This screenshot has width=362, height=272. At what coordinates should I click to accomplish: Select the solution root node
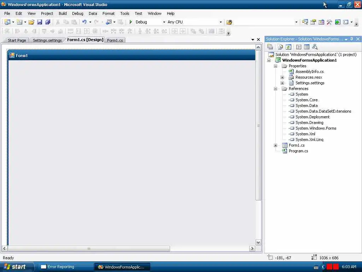pyautogui.click(x=316, y=55)
